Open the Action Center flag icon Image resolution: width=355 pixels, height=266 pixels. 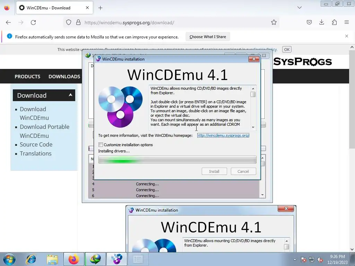point(303,259)
